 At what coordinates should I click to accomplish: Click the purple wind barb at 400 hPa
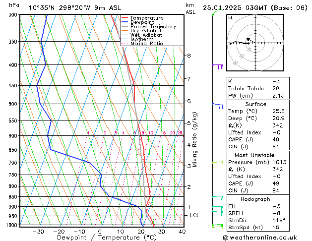218,66
